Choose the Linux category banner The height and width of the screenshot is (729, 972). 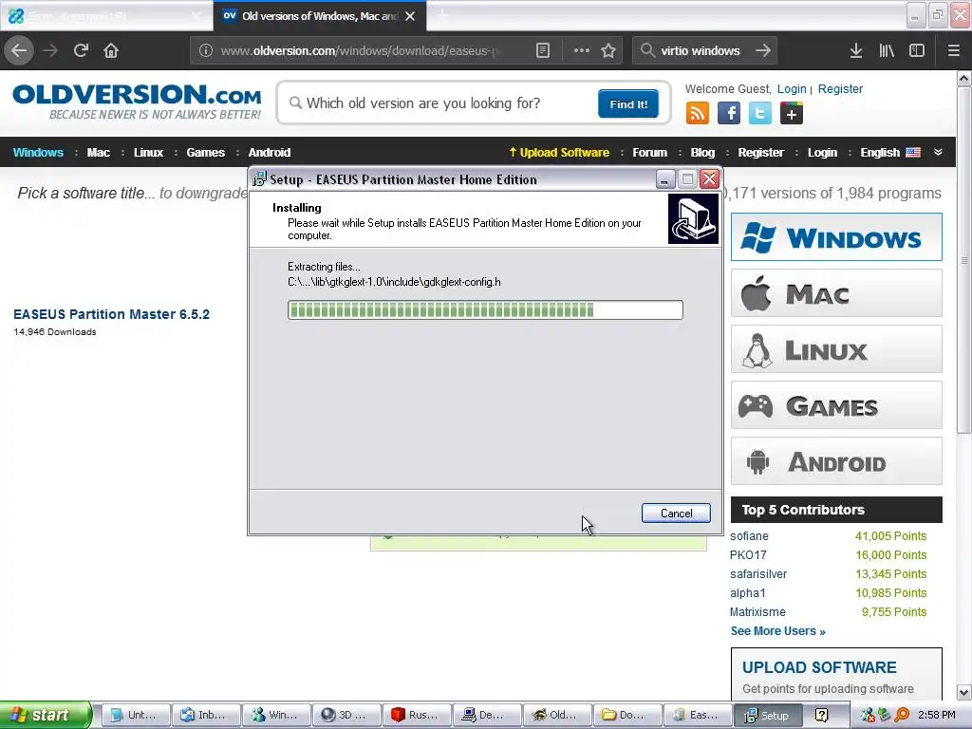click(836, 349)
